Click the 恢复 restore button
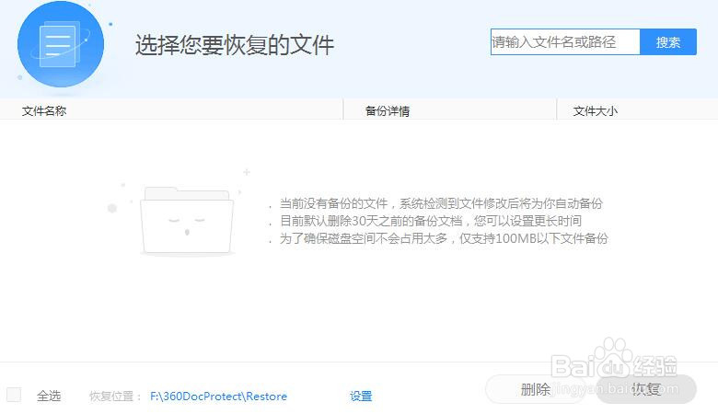This screenshot has height=414, width=718. click(646, 389)
